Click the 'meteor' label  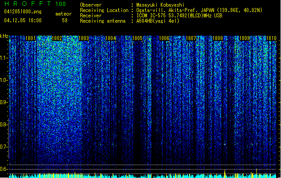[63, 14]
